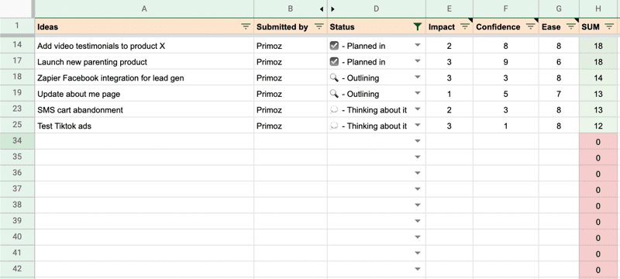Open the Impact column filter icon
Screen dimensions: 620x279
click(464, 27)
